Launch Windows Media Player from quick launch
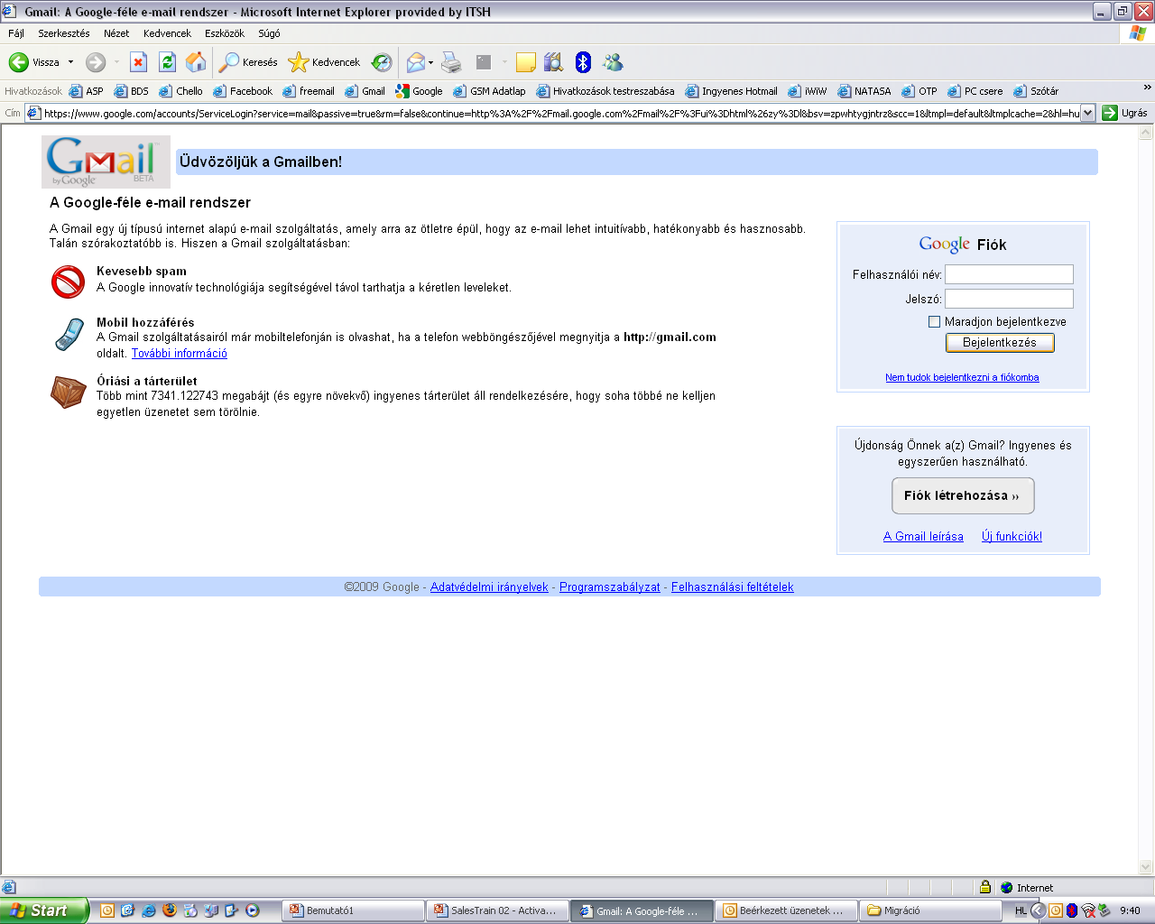1155x924 pixels. [x=252, y=910]
